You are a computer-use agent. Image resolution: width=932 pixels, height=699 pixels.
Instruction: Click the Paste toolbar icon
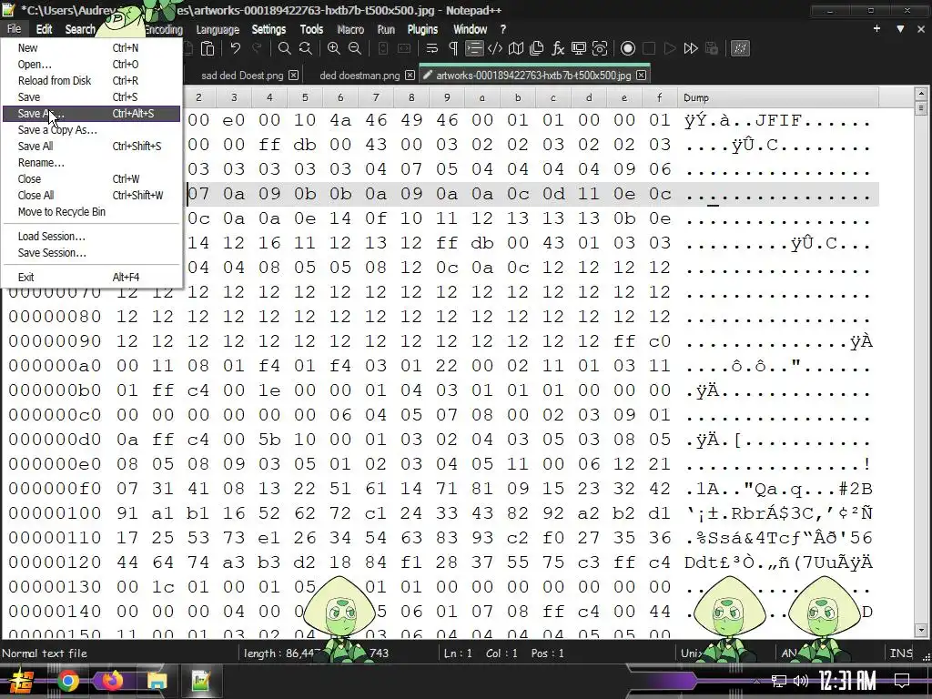click(x=208, y=49)
